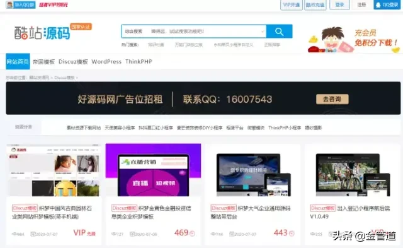
Task: Click the Discuz模板 tag on 织梦金黄色 card
Action: point(124,208)
